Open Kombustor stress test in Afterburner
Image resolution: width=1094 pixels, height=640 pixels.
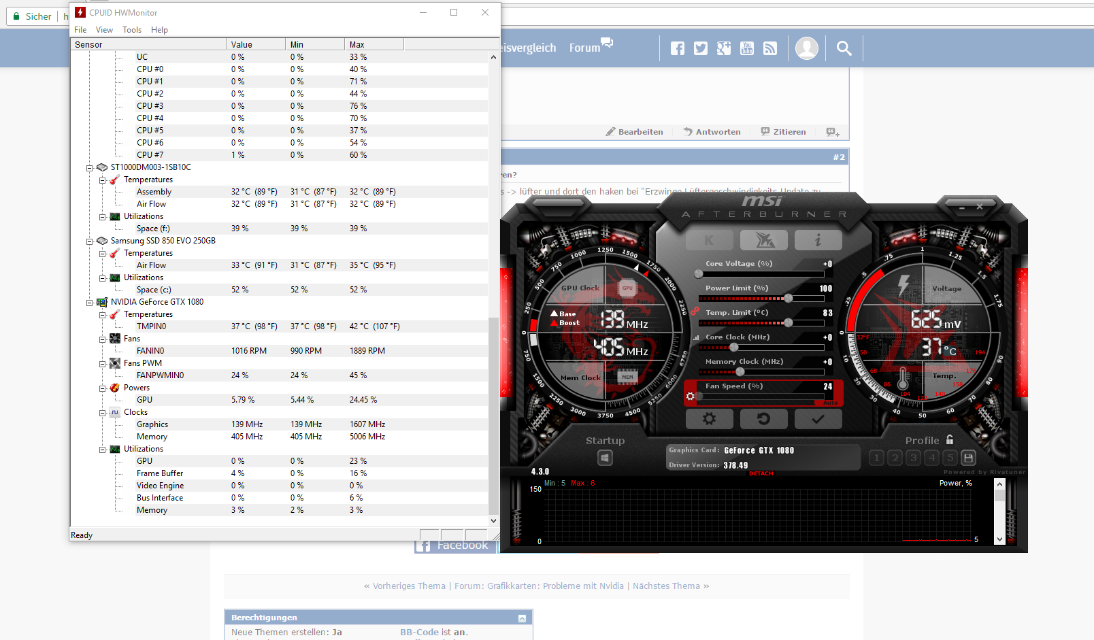coord(710,240)
